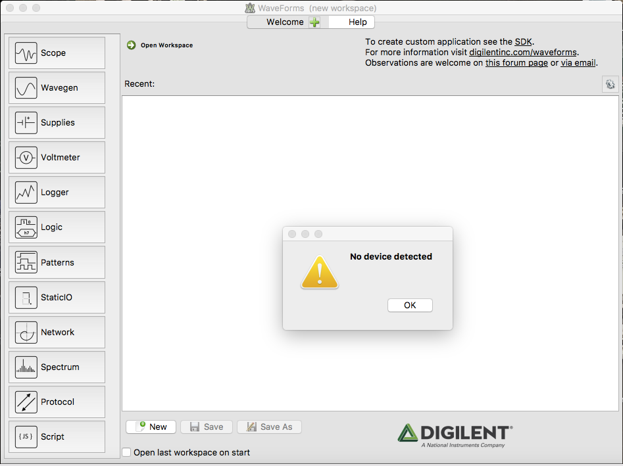Click the gear icon beside the Recent list
The image size is (623, 466).
(x=611, y=84)
